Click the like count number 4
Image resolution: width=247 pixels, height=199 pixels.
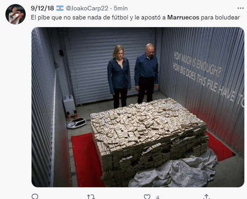(158, 197)
